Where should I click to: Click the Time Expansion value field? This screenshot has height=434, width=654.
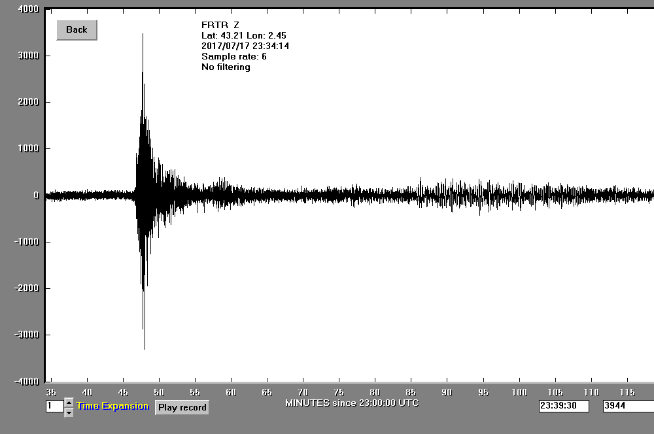coord(54,407)
